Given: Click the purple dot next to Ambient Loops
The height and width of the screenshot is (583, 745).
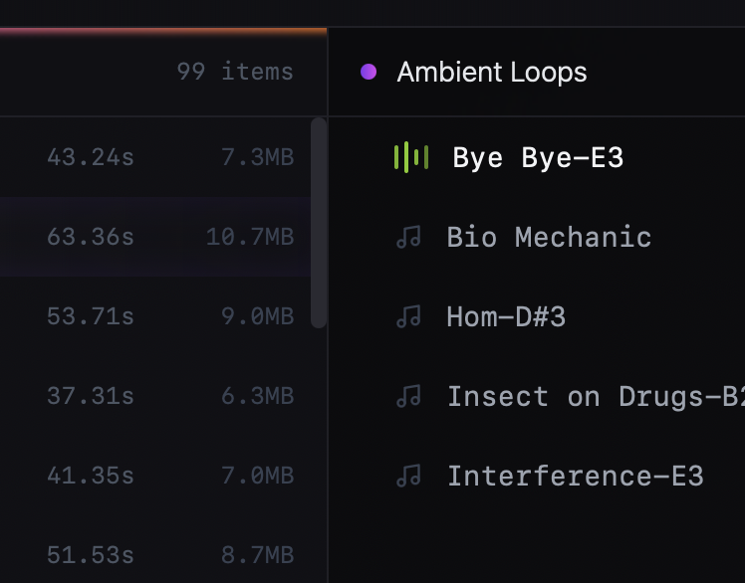Looking at the screenshot, I should tap(369, 72).
